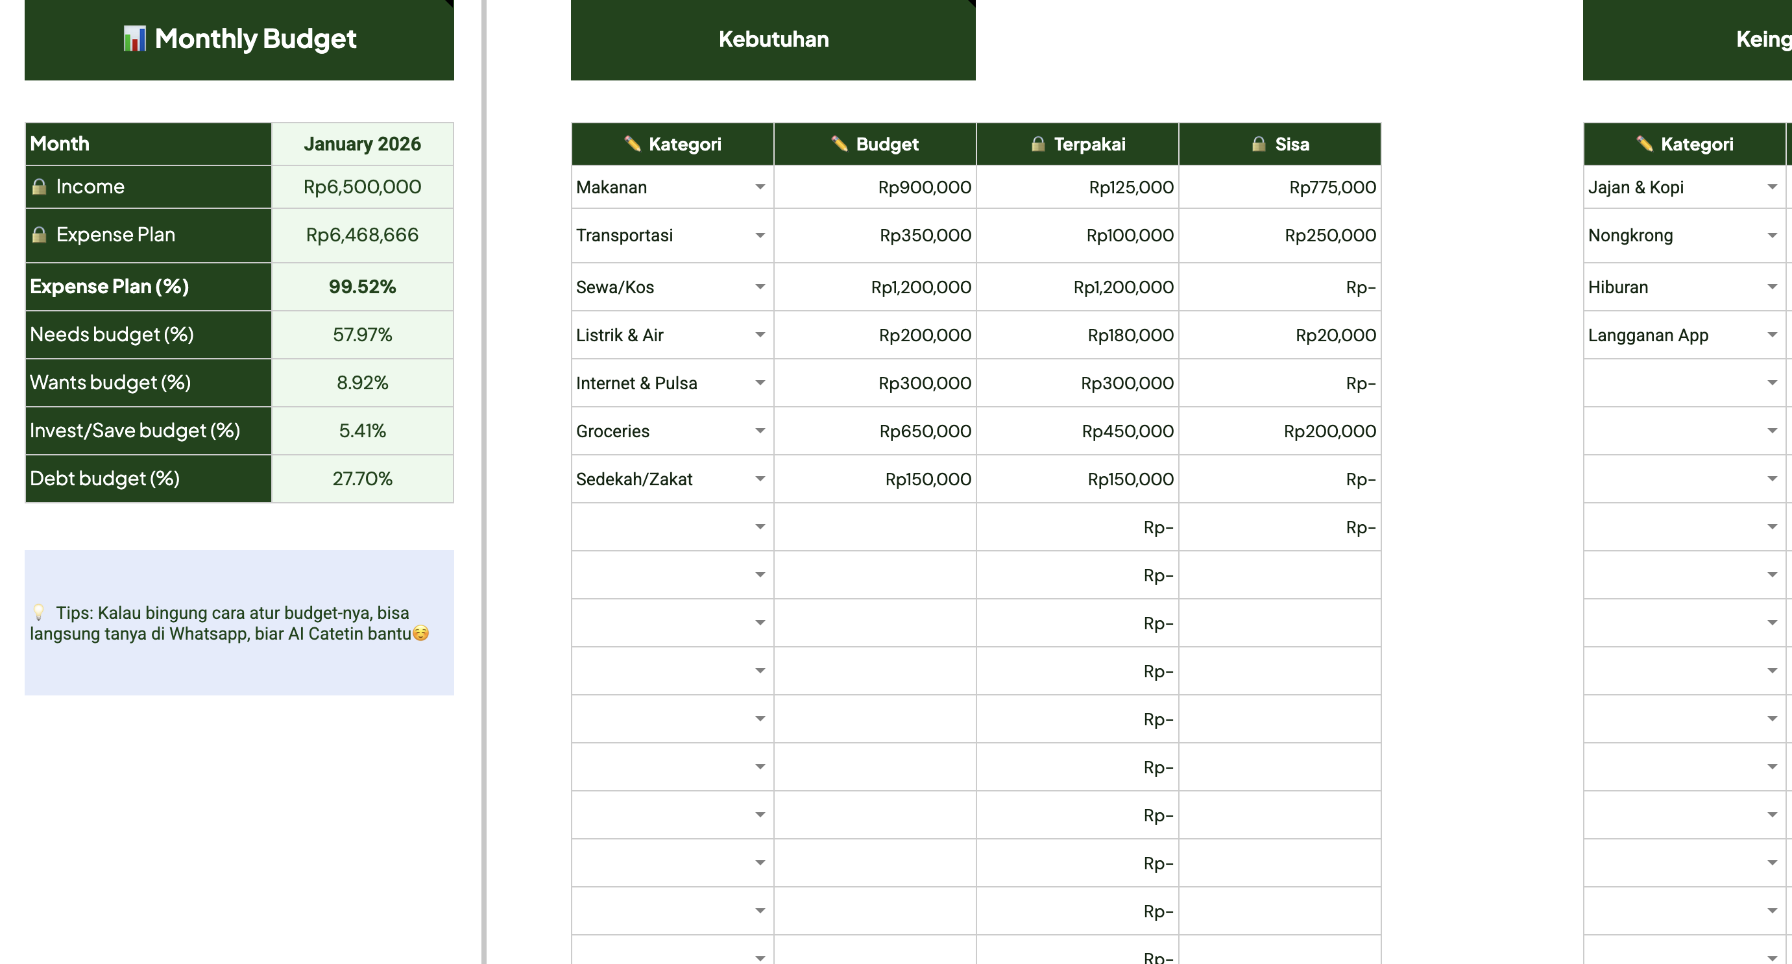Open the Transportasi category dropdown
This screenshot has height=964, width=1792.
760,235
